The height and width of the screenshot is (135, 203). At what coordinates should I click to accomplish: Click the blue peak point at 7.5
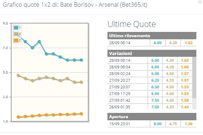pyautogui.click(x=39, y=42)
